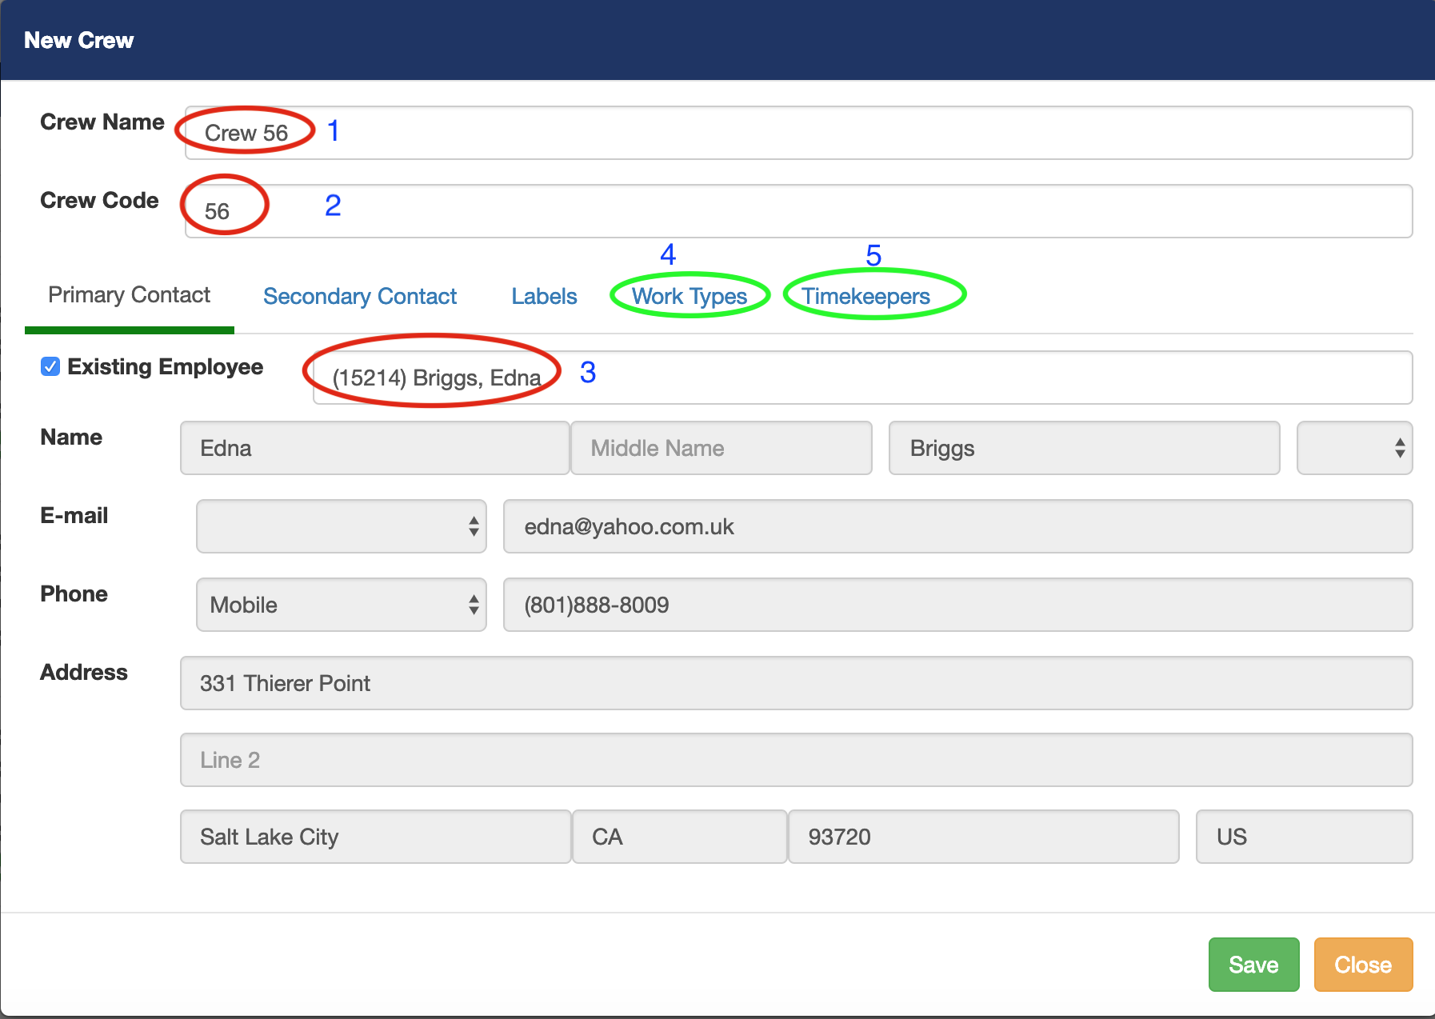1435x1019 pixels.
Task: Click the green Save button
Action: 1253,965
